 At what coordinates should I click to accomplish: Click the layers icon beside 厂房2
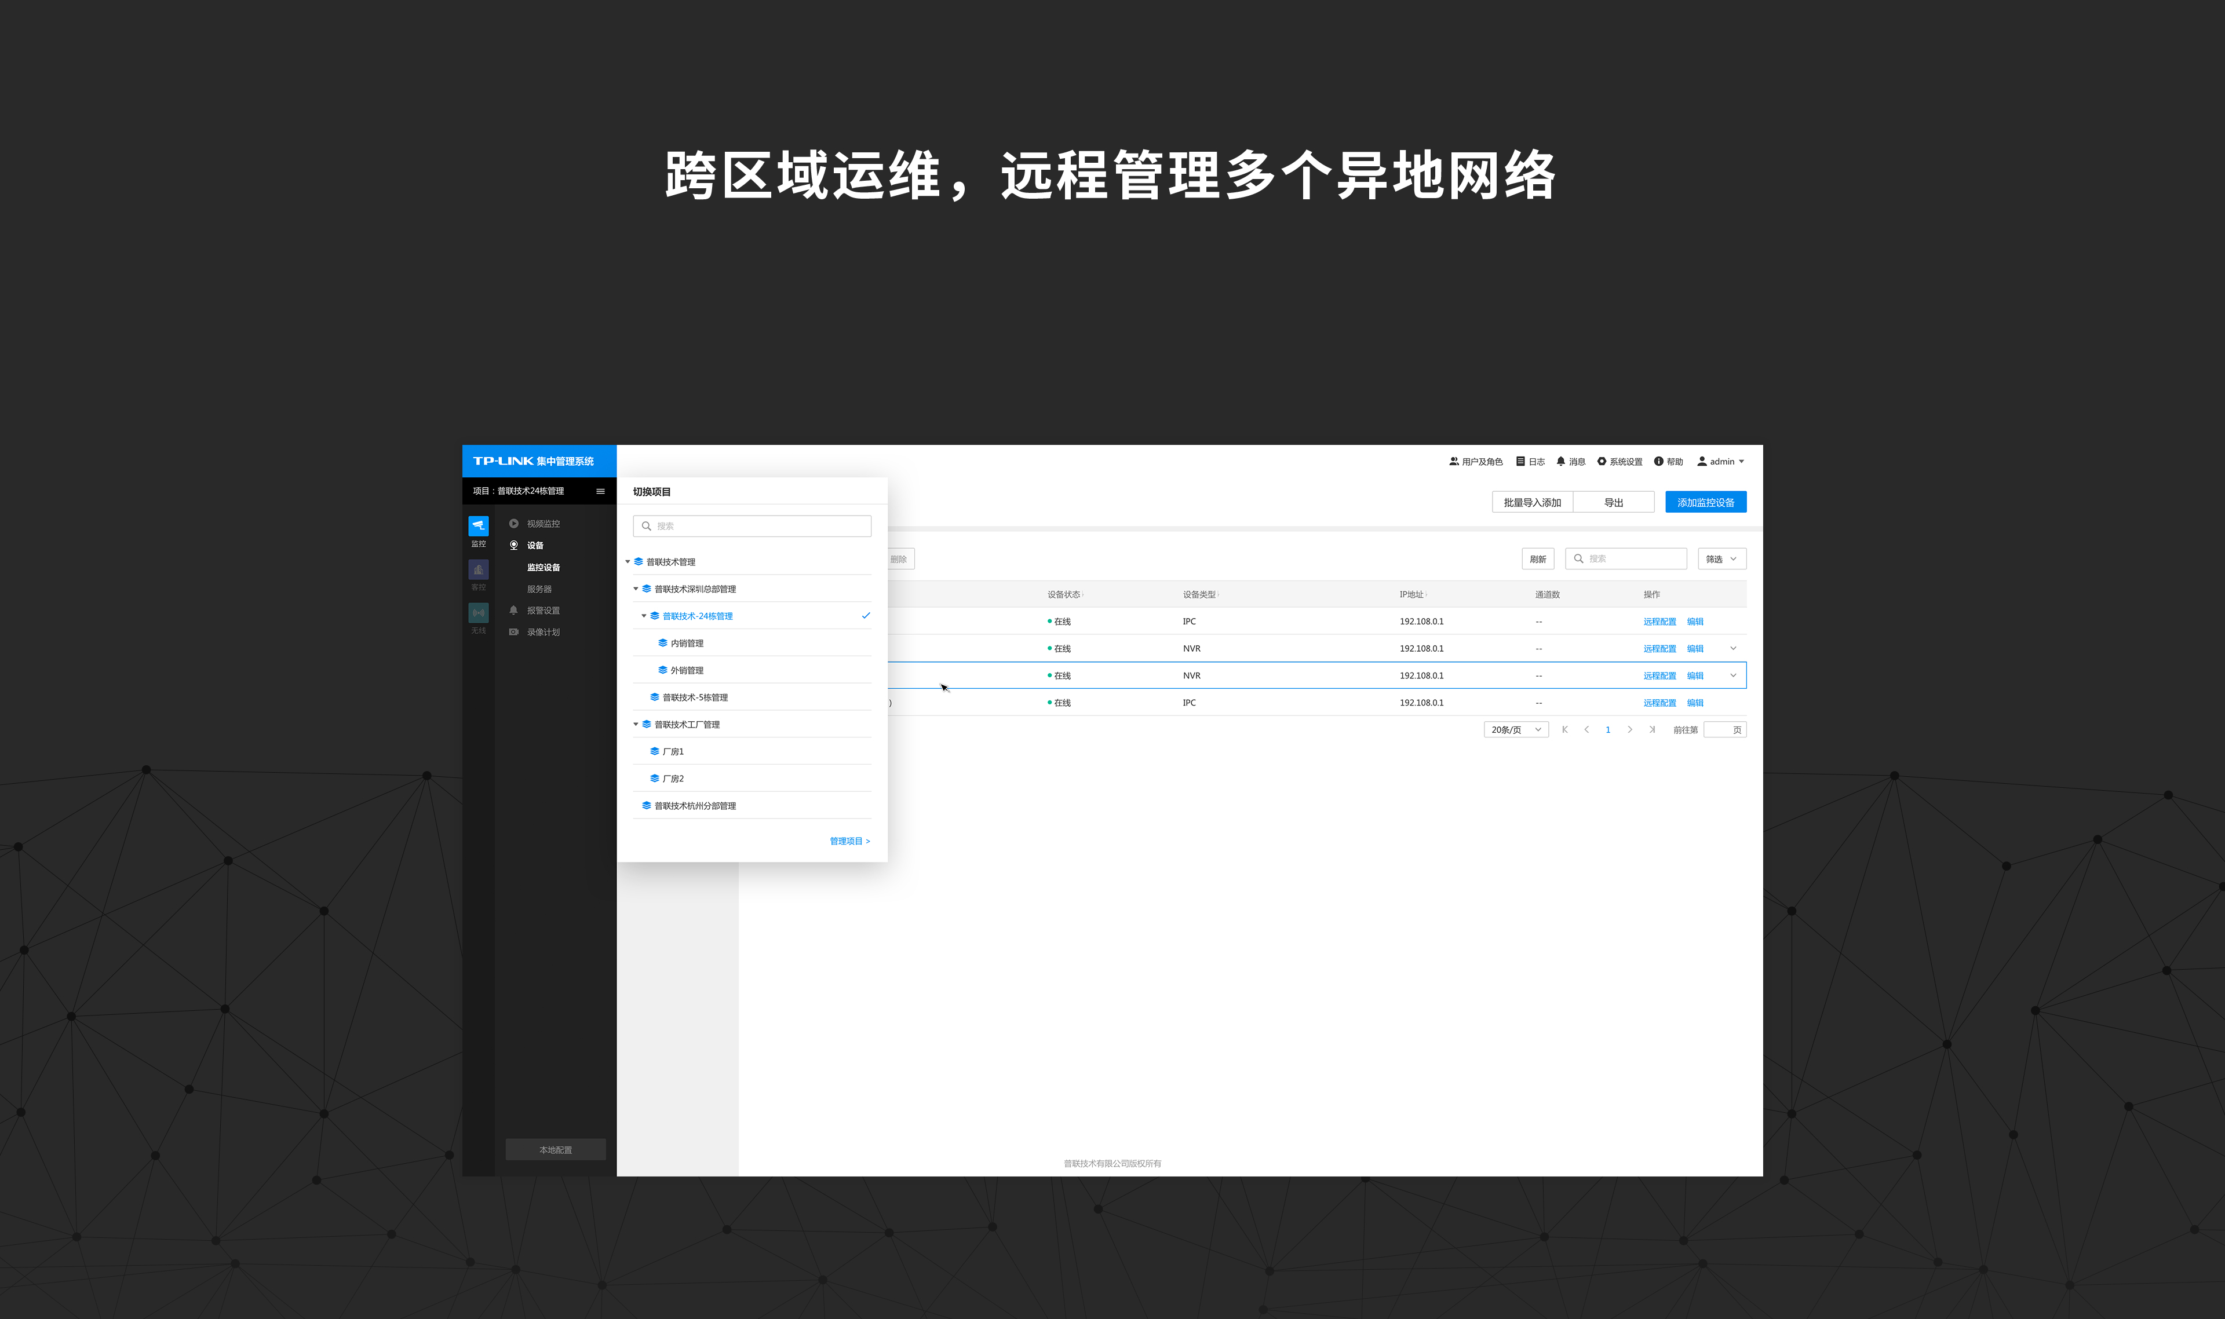[654, 779]
